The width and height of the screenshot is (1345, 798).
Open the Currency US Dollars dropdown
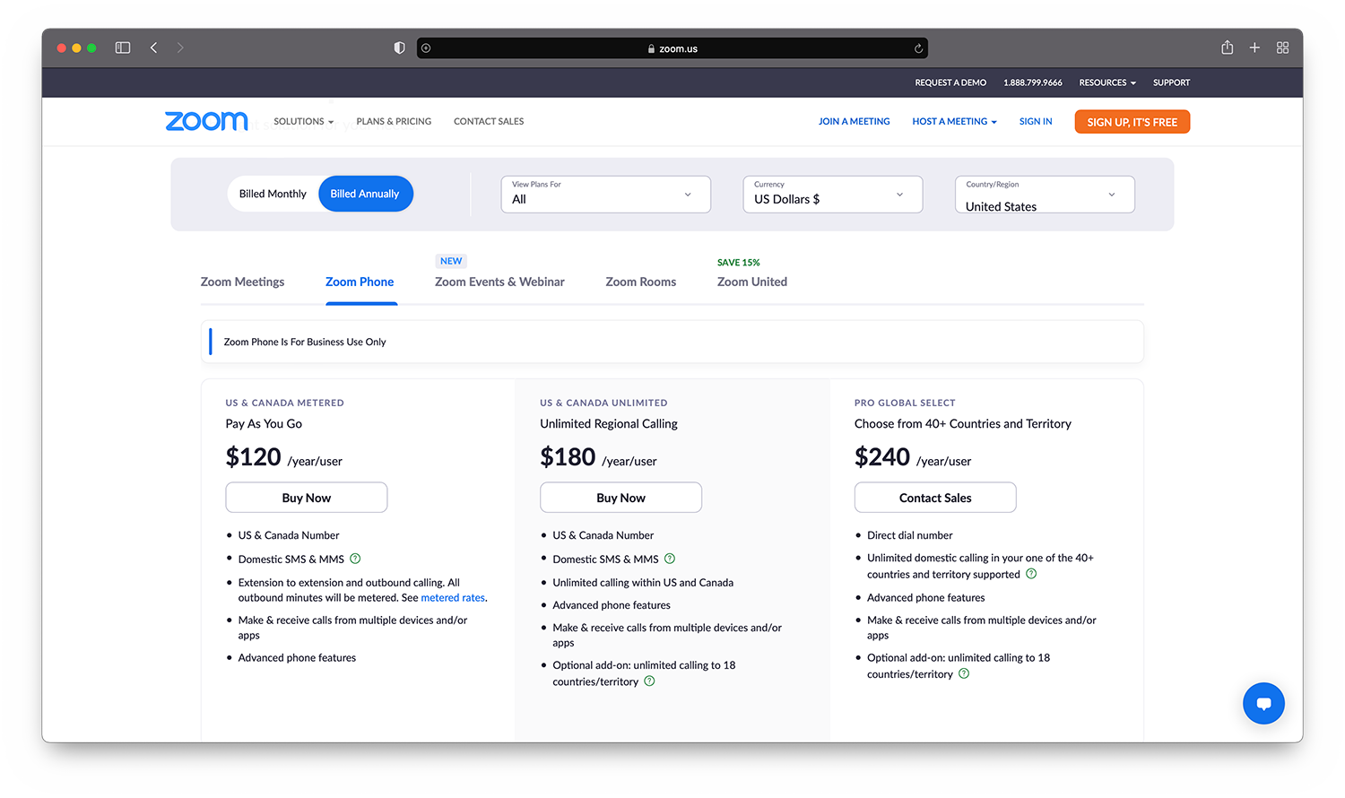pyautogui.click(x=832, y=194)
